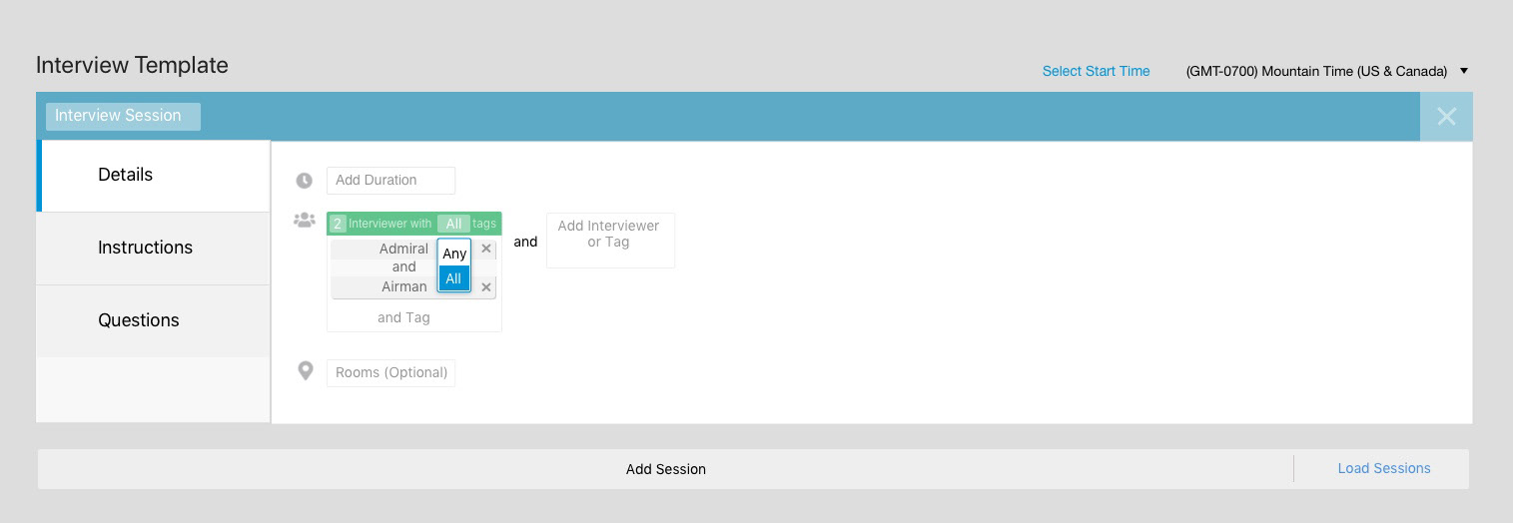The width and height of the screenshot is (1513, 523).
Task: Open the timezone dropdown arrow
Action: pos(1464,71)
